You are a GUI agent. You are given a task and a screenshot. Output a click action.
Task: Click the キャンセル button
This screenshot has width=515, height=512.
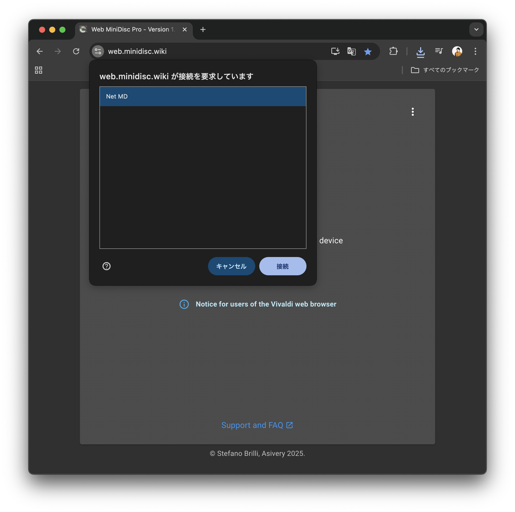coord(231,266)
